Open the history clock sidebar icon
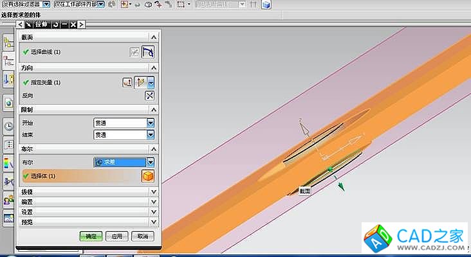471x257 pixels. (x=8, y=126)
